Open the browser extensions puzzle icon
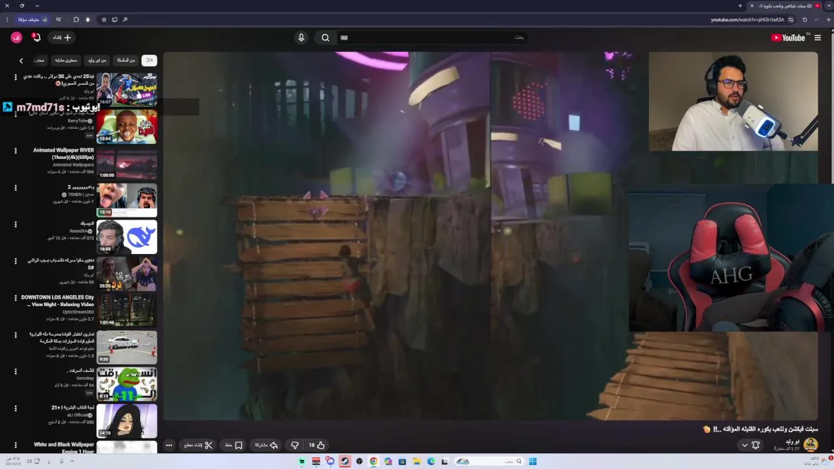This screenshot has width=834, height=469. click(x=76, y=20)
